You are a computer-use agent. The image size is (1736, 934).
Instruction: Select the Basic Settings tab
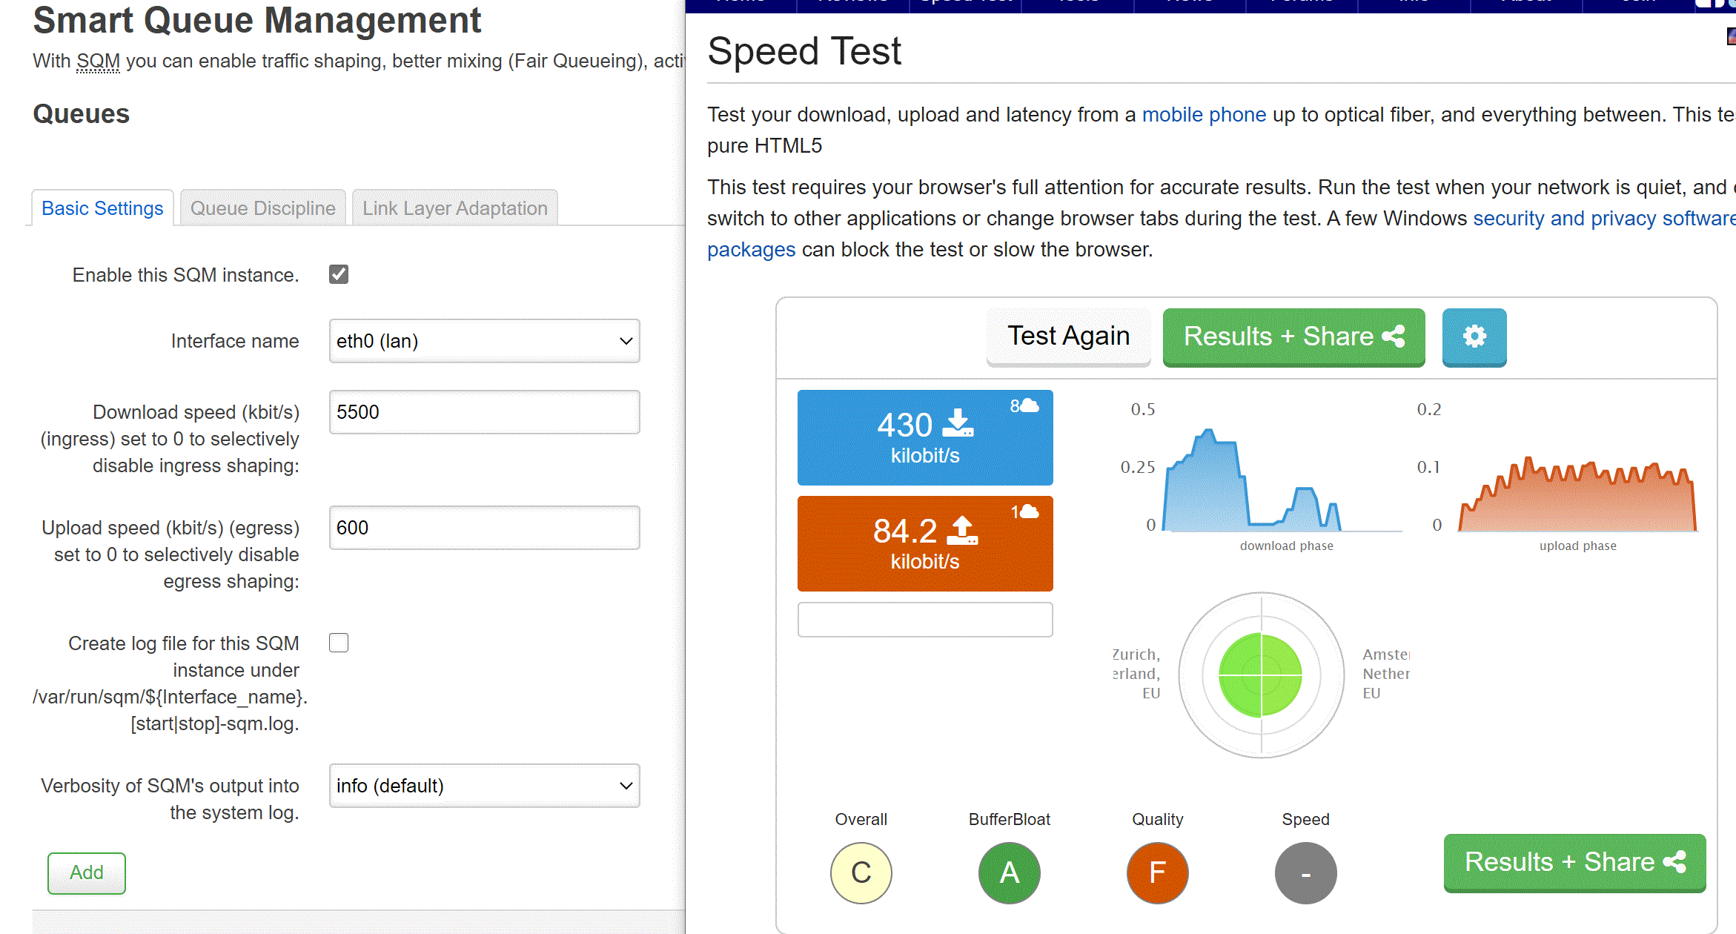click(102, 208)
